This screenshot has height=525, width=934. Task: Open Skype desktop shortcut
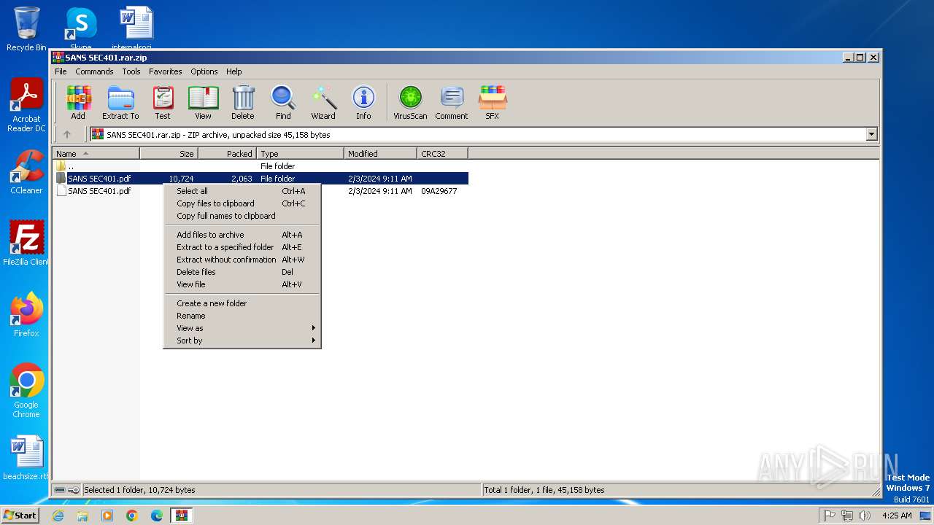tap(80, 28)
